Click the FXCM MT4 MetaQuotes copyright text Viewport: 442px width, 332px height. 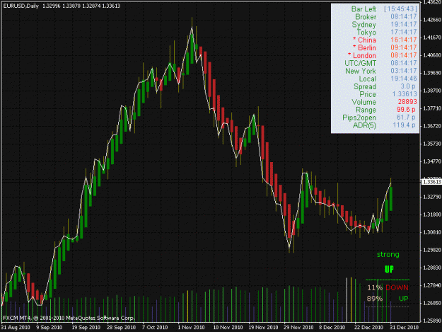68,318
